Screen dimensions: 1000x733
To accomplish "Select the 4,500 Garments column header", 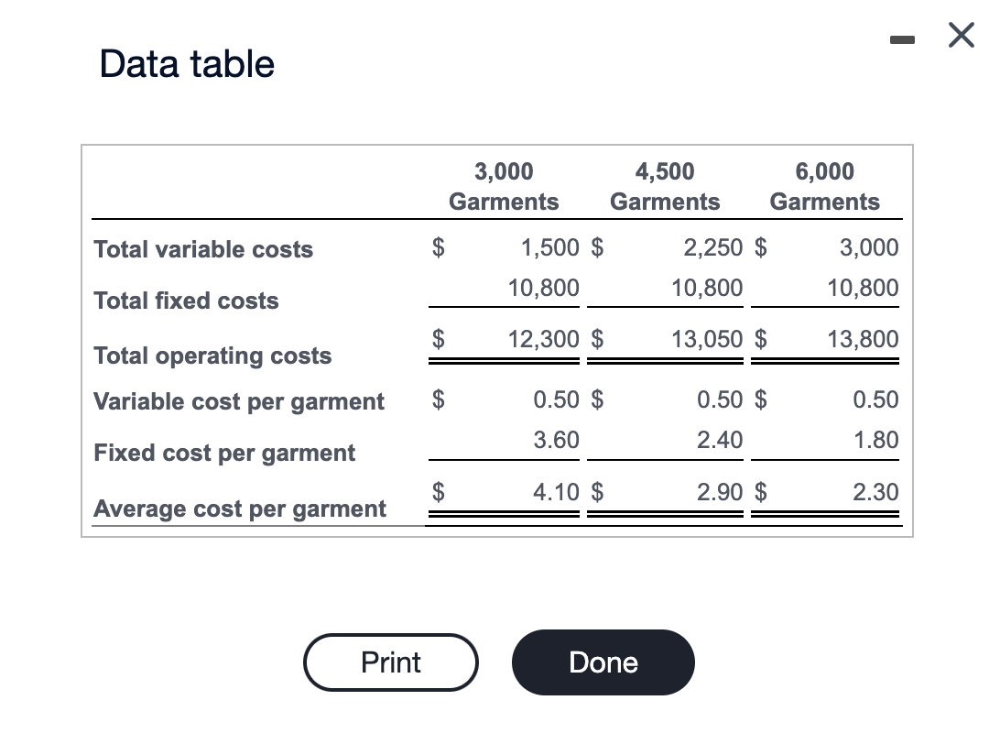I will point(665,186).
